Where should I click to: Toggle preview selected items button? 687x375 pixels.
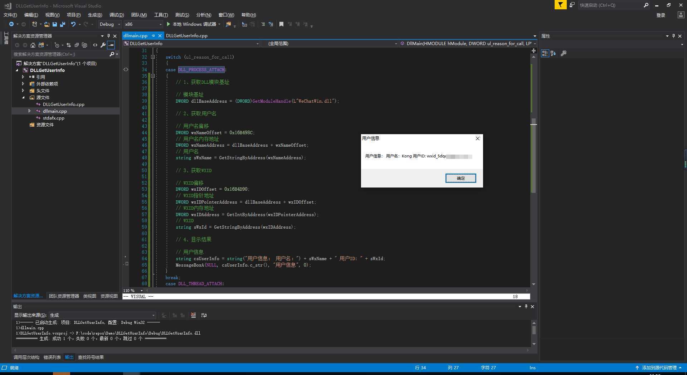[111, 45]
